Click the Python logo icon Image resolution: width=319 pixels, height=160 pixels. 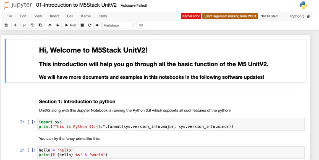[x=303, y=5]
